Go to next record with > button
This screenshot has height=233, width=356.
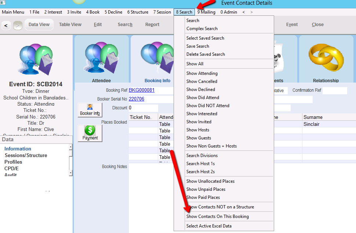[x=18, y=25]
